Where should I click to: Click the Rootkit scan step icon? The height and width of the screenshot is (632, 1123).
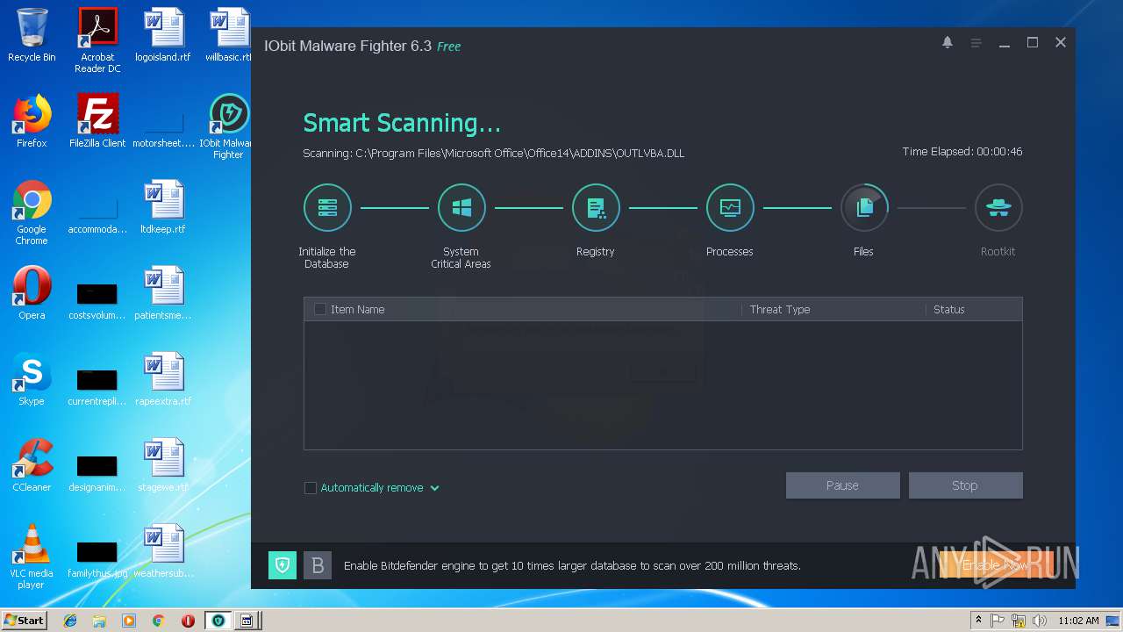tap(998, 208)
